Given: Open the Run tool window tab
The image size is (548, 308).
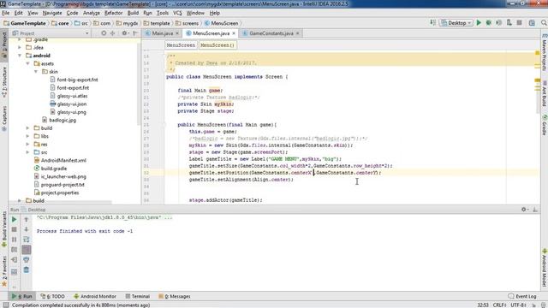Looking at the screenshot, I should (21, 296).
